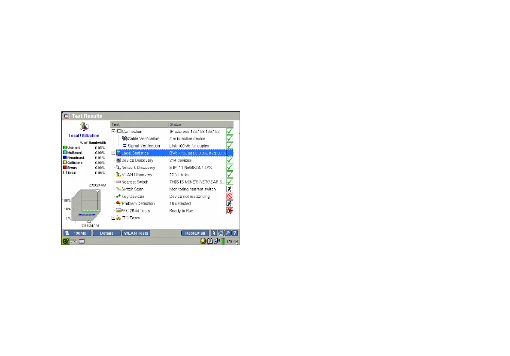Click the Network Discovery icon

pos(118,167)
